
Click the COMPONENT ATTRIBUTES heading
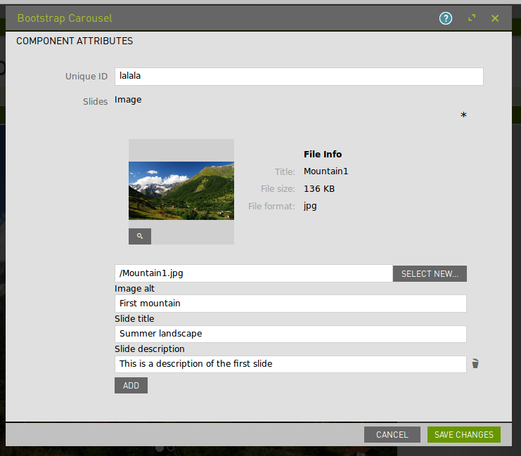pyautogui.click(x=75, y=41)
